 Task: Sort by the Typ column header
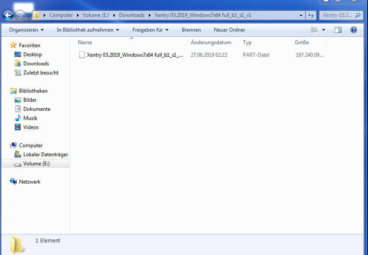click(x=266, y=42)
